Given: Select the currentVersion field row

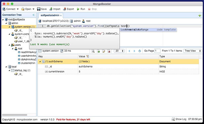Looking at the screenshot, I should pos(118,72).
